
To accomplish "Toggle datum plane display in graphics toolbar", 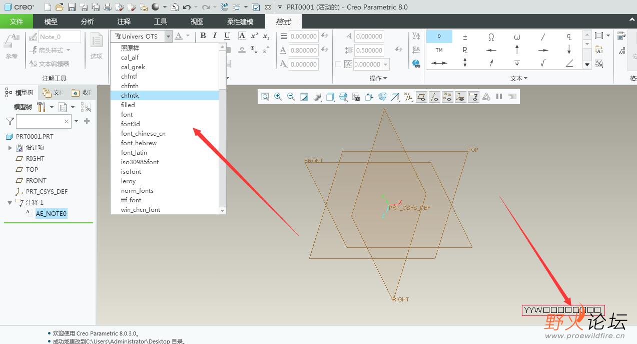I will coord(421,97).
